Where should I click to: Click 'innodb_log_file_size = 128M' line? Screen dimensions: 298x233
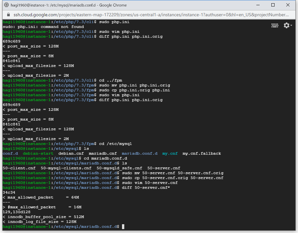(40, 222)
